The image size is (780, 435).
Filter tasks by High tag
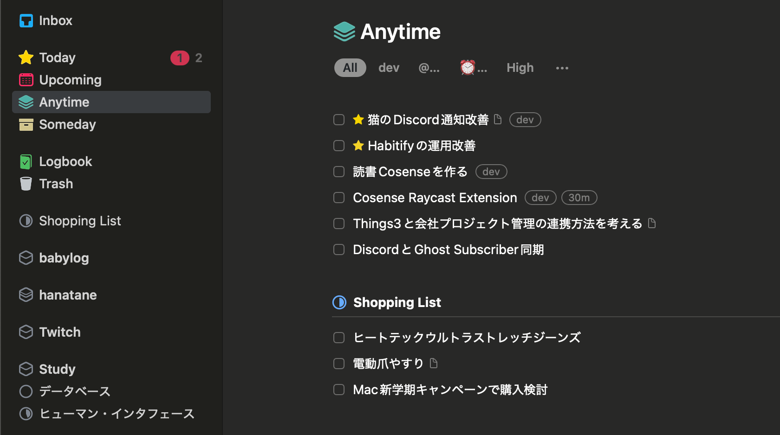click(520, 68)
